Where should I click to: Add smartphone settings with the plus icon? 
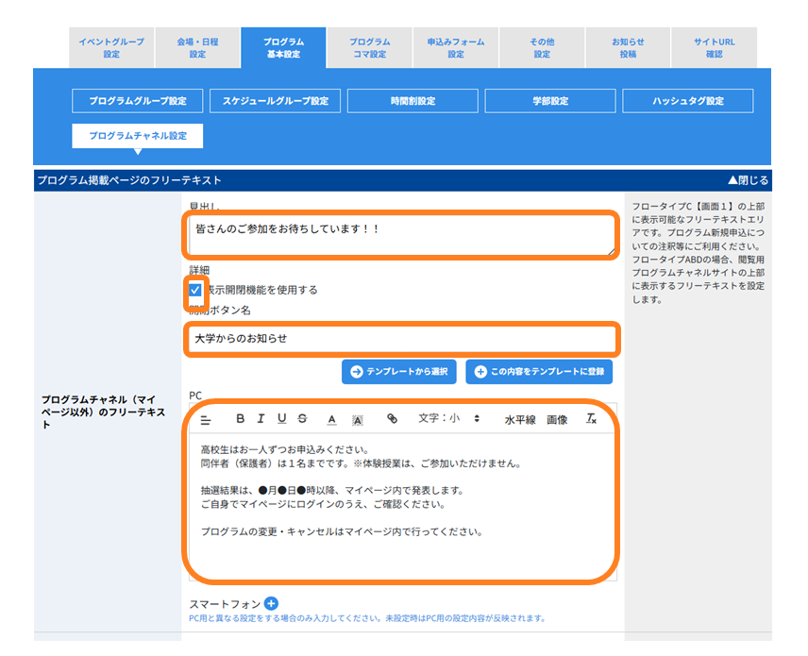click(x=271, y=603)
